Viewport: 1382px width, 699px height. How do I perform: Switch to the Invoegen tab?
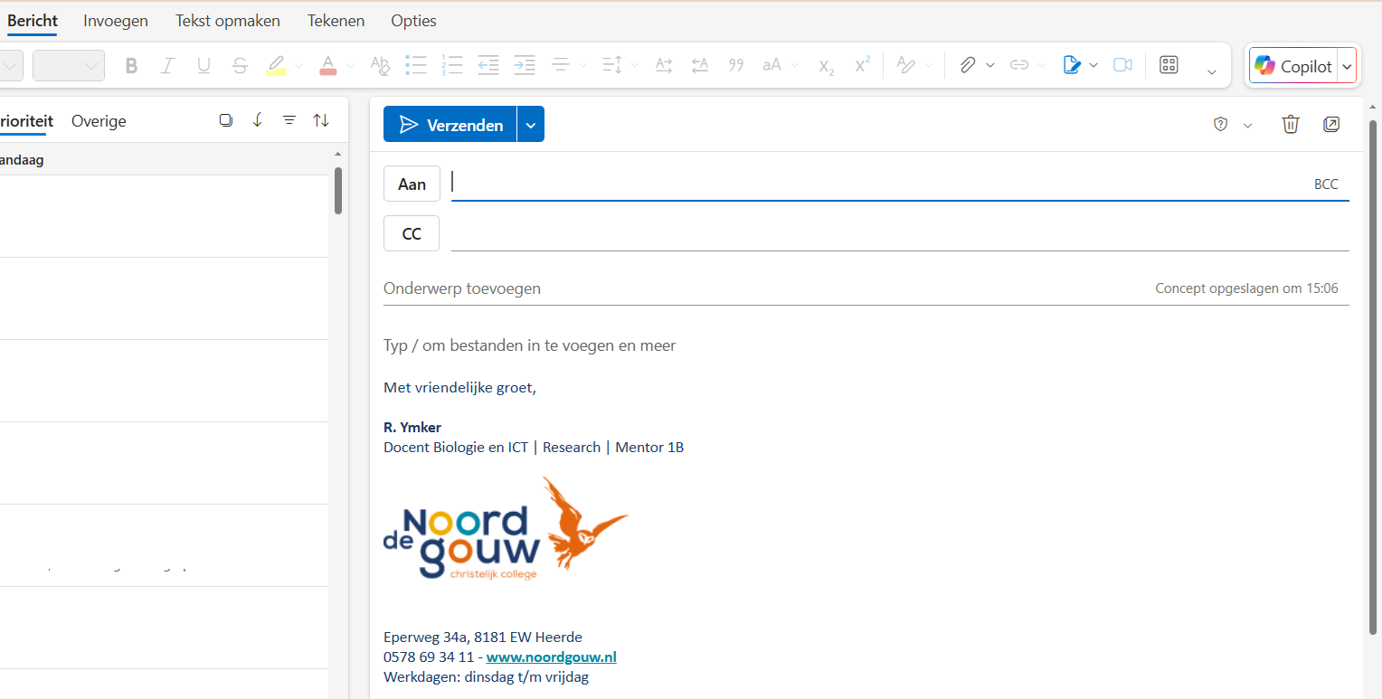[116, 21]
